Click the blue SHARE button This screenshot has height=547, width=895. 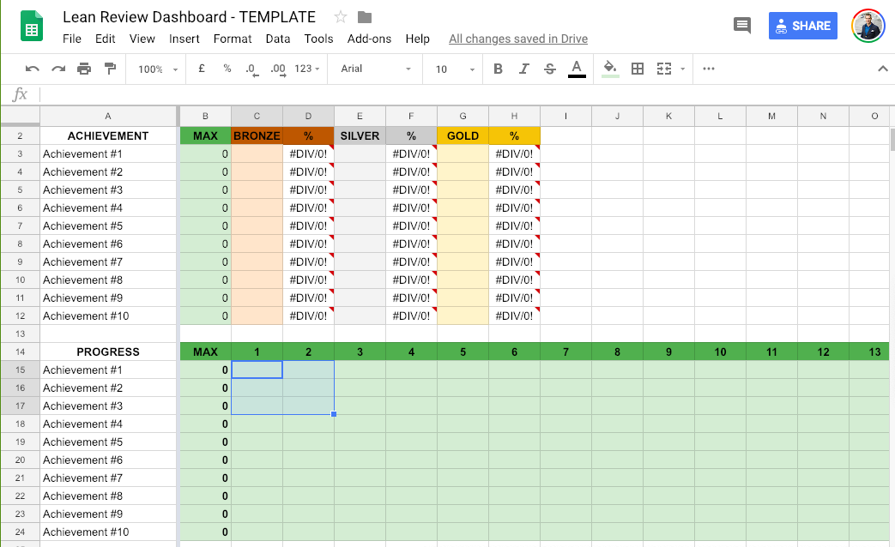point(802,26)
